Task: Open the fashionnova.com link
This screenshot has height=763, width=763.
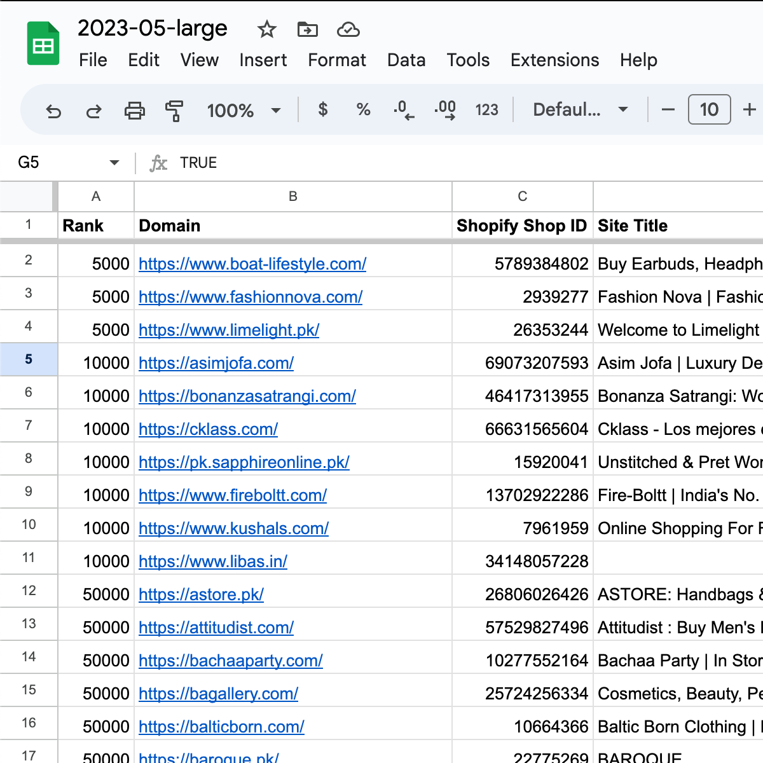Action: [251, 297]
